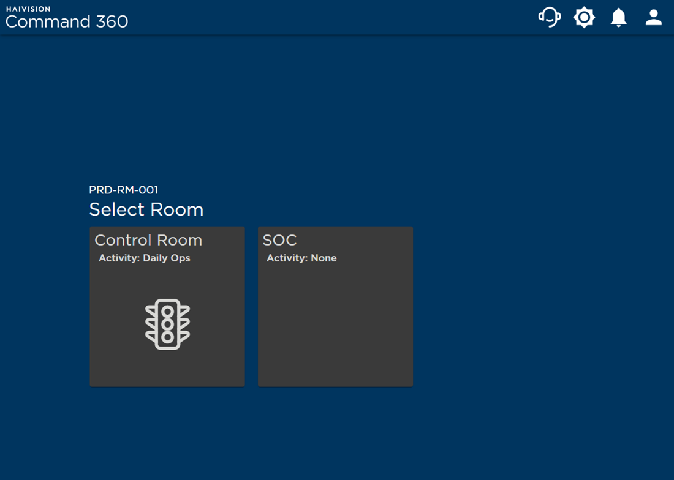Open the brightness settings gear icon
Viewport: 674px width, 480px height.
click(584, 18)
